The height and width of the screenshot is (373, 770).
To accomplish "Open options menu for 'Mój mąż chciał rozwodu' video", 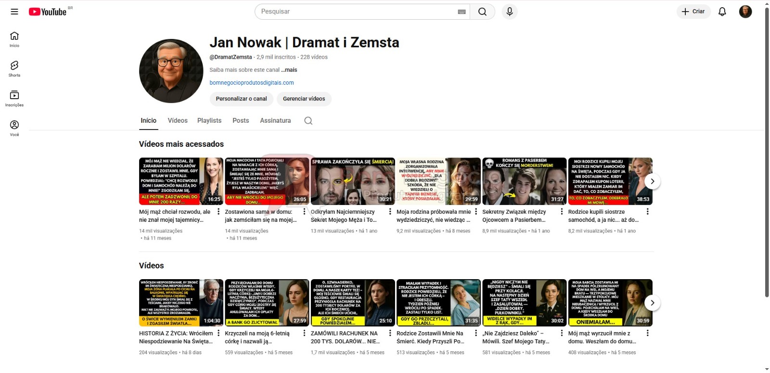I will pos(218,212).
